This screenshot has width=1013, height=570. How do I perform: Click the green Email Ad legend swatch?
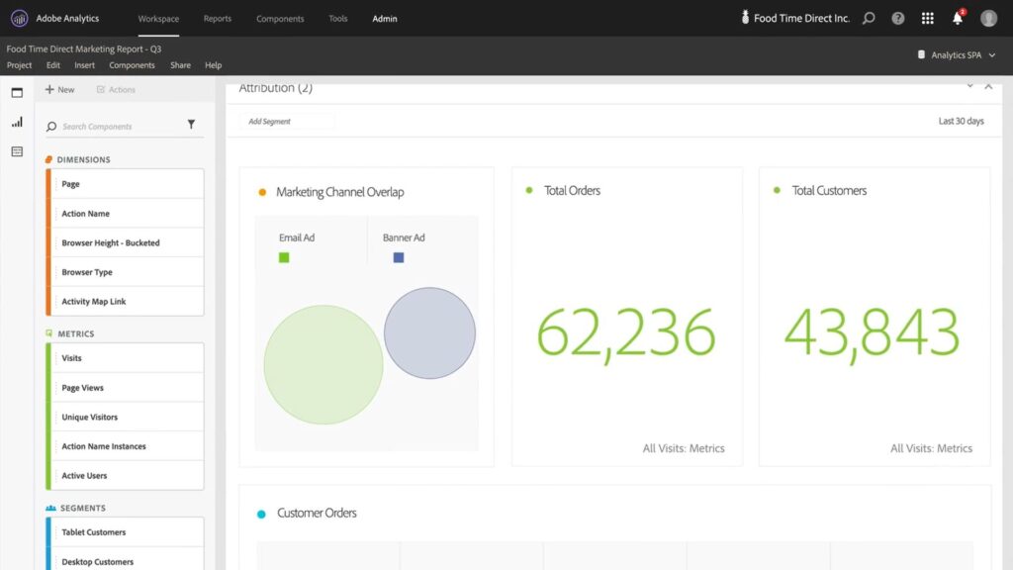point(284,257)
